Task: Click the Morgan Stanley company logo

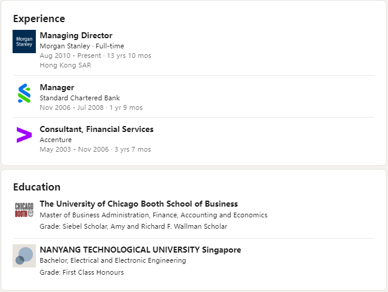Action: tap(25, 42)
